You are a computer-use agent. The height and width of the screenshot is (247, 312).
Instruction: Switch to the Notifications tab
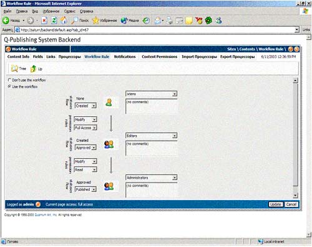(125, 56)
